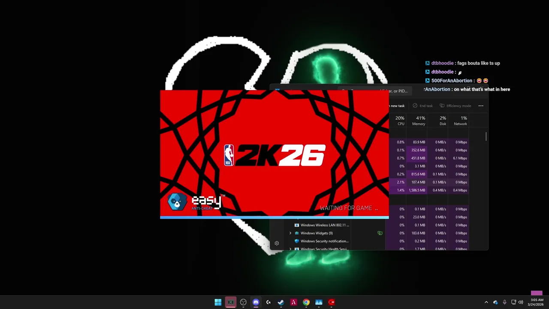549x309 pixels.
Task: Click the 1,586.5 MB memory cell
Action: click(417, 190)
